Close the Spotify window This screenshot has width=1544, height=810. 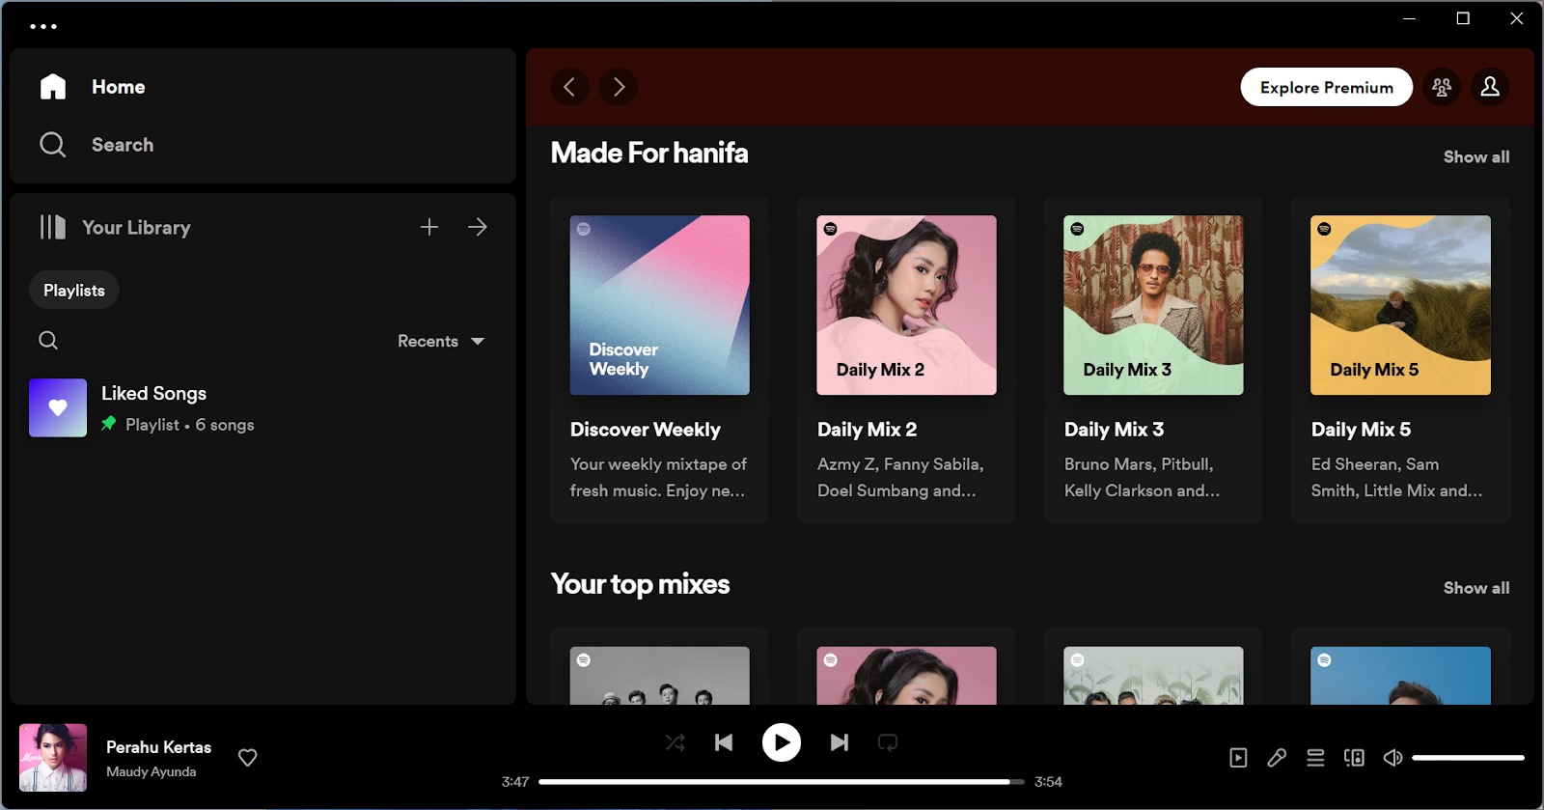click(x=1516, y=18)
